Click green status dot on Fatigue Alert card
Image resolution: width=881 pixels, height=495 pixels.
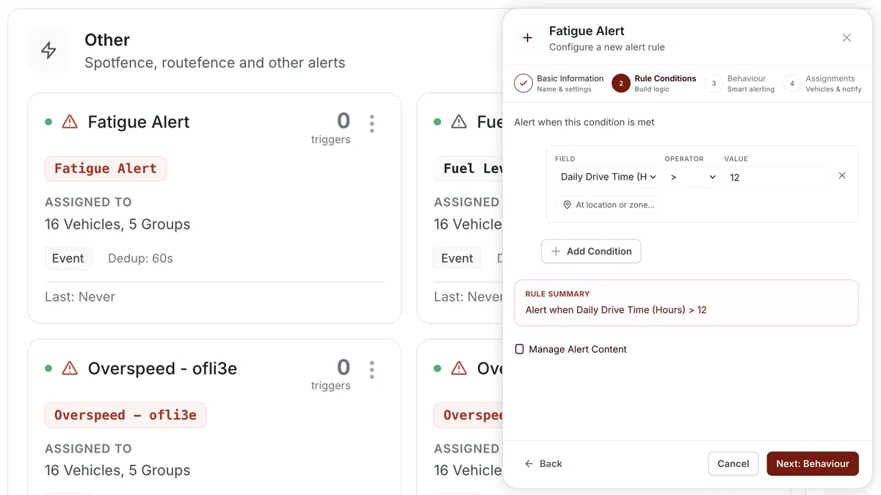(48, 122)
